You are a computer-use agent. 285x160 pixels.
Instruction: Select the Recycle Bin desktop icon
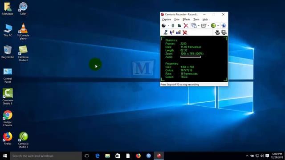(x=8, y=52)
